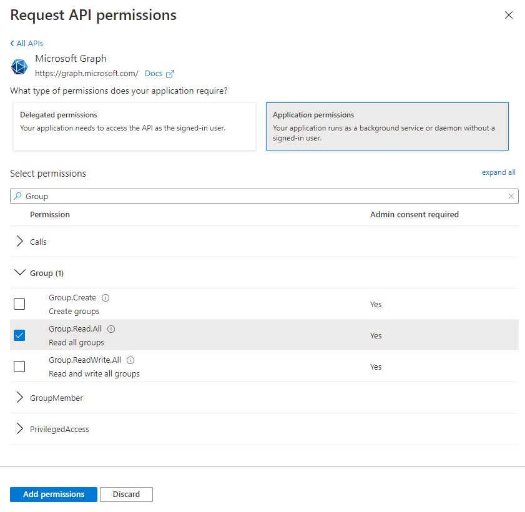Viewport: 525px width, 512px height.
Task: Click the Microsoft Graph logo icon
Action: coord(20,66)
